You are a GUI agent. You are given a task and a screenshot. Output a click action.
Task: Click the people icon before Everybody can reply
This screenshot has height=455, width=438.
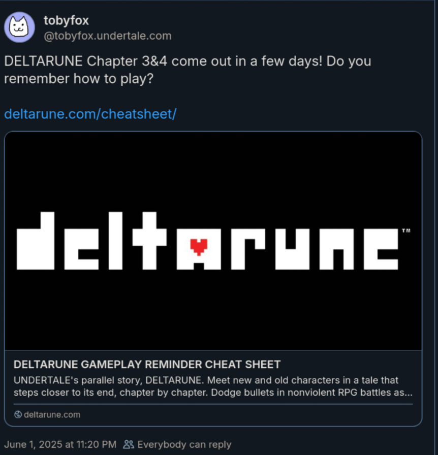click(129, 444)
